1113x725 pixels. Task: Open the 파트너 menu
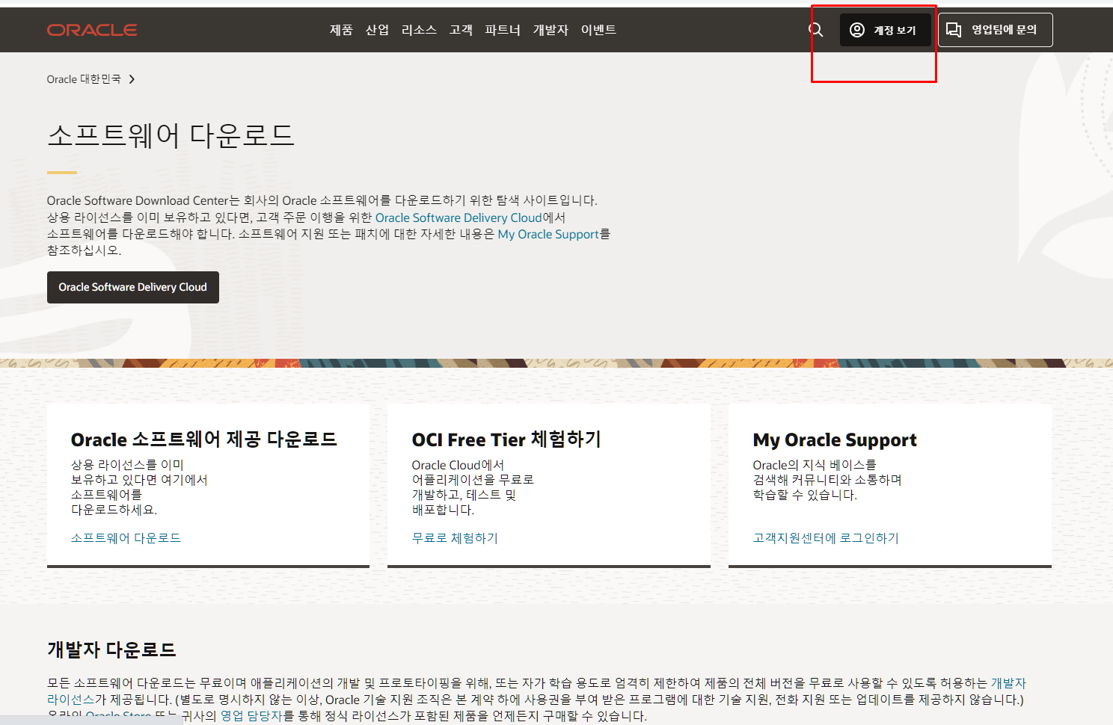click(503, 30)
